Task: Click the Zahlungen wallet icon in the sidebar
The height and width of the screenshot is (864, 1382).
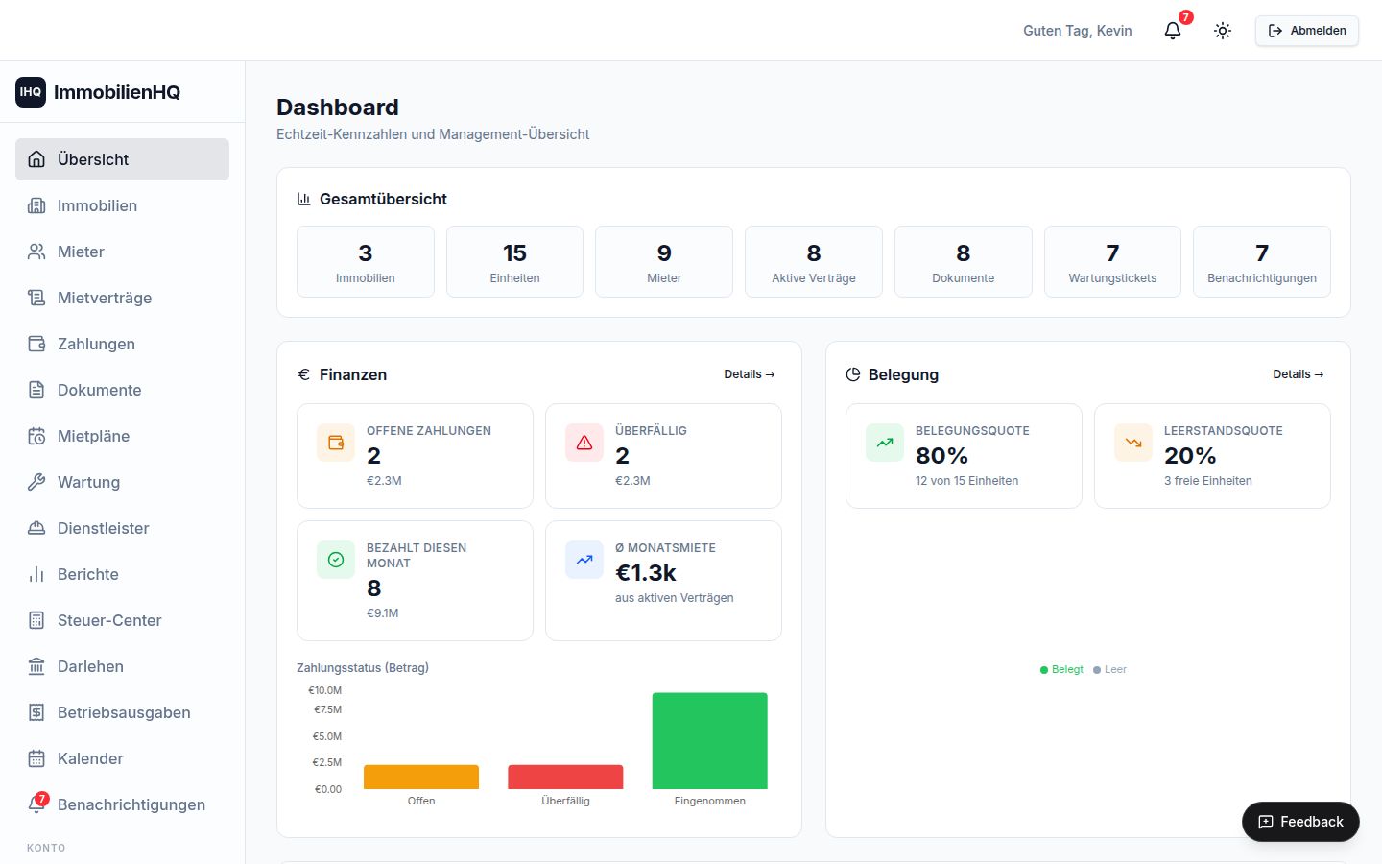Action: point(36,344)
